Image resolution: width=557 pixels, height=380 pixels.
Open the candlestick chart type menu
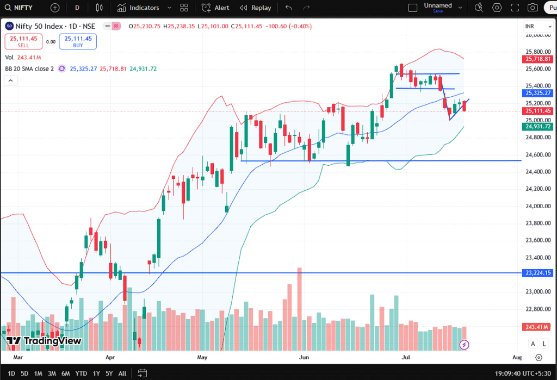tap(100, 8)
